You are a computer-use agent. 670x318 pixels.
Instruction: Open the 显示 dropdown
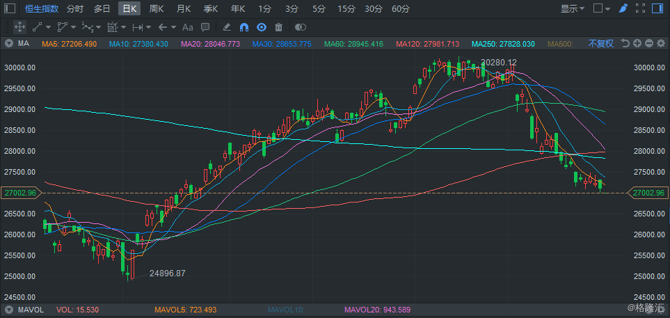[x=573, y=8]
